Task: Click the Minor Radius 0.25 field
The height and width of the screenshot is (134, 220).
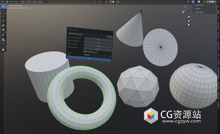Action: (98, 49)
